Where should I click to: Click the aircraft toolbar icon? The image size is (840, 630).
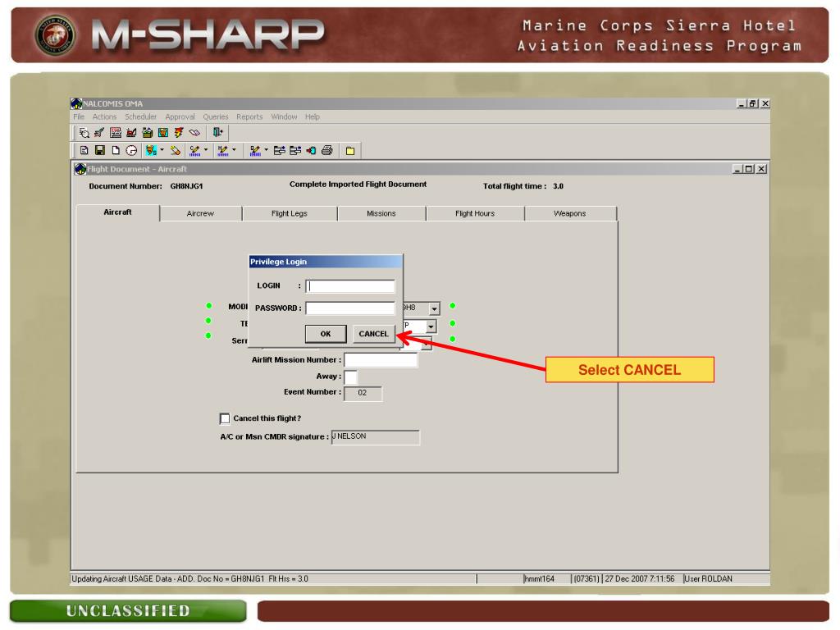99,132
